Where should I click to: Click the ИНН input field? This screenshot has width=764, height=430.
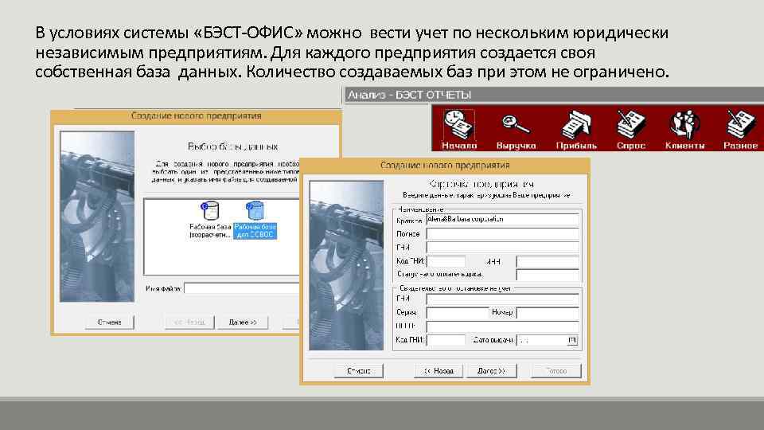tap(548, 261)
